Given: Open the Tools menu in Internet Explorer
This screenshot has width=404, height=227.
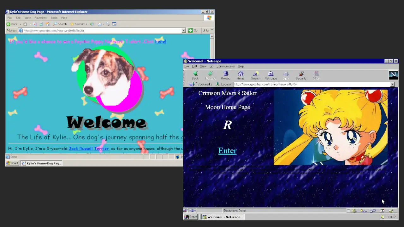Looking at the screenshot, I should pyautogui.click(x=54, y=18).
